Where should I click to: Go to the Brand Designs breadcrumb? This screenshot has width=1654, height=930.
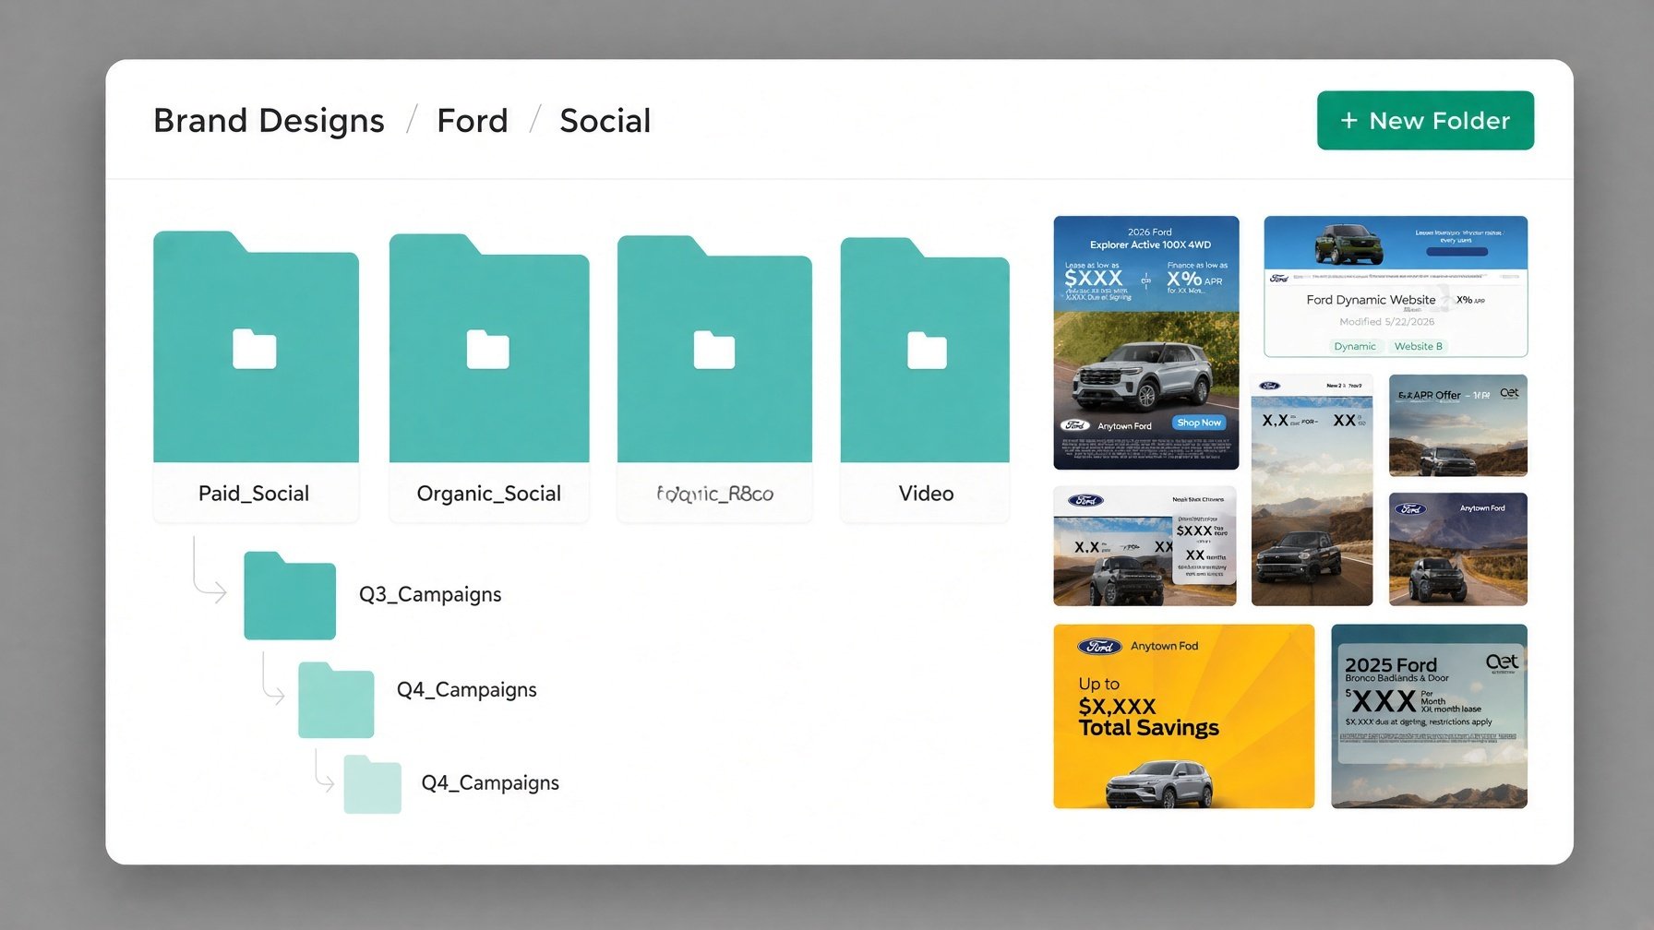click(269, 121)
